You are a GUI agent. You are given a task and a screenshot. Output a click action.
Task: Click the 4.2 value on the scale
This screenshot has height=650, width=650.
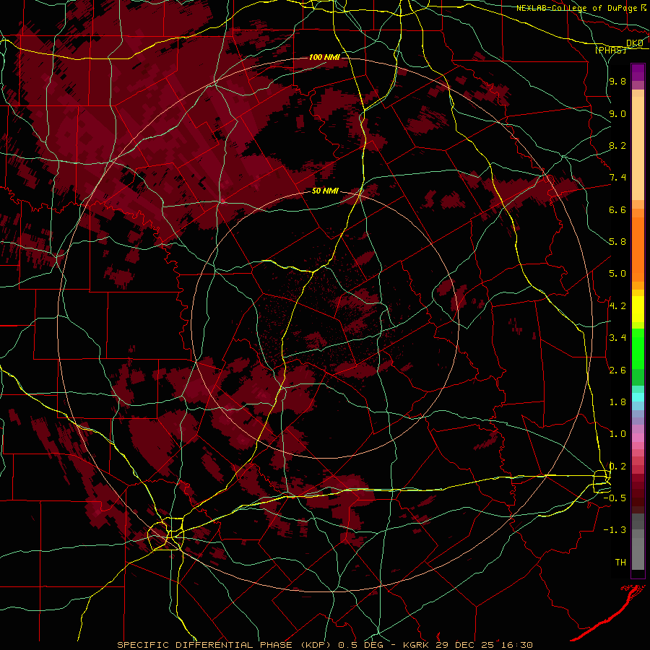tap(617, 306)
